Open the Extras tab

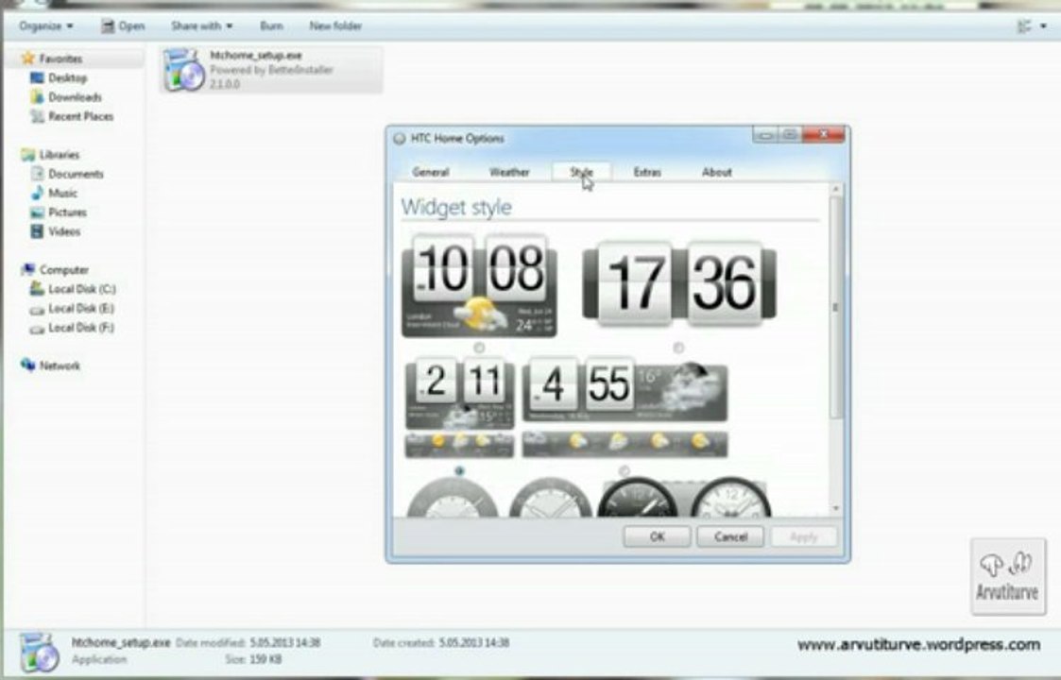point(647,172)
